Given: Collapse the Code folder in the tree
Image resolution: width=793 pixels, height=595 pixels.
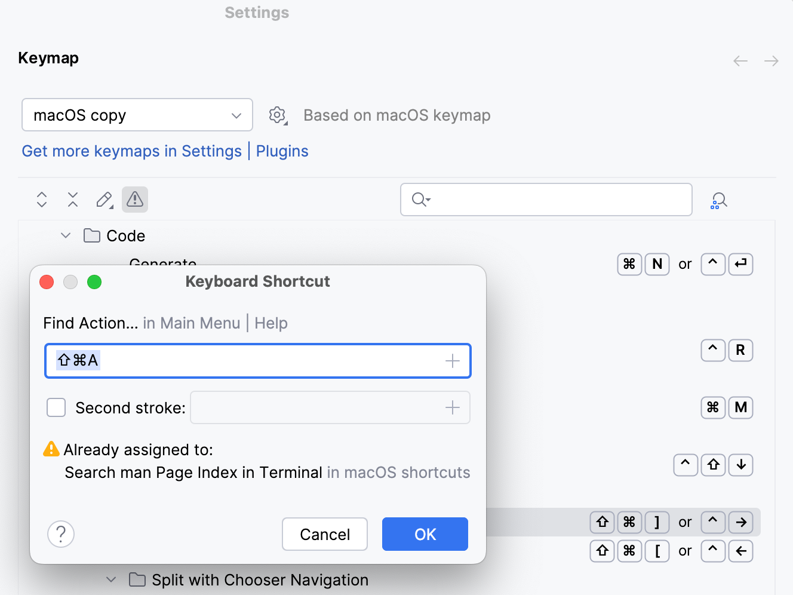Looking at the screenshot, I should pyautogui.click(x=65, y=235).
